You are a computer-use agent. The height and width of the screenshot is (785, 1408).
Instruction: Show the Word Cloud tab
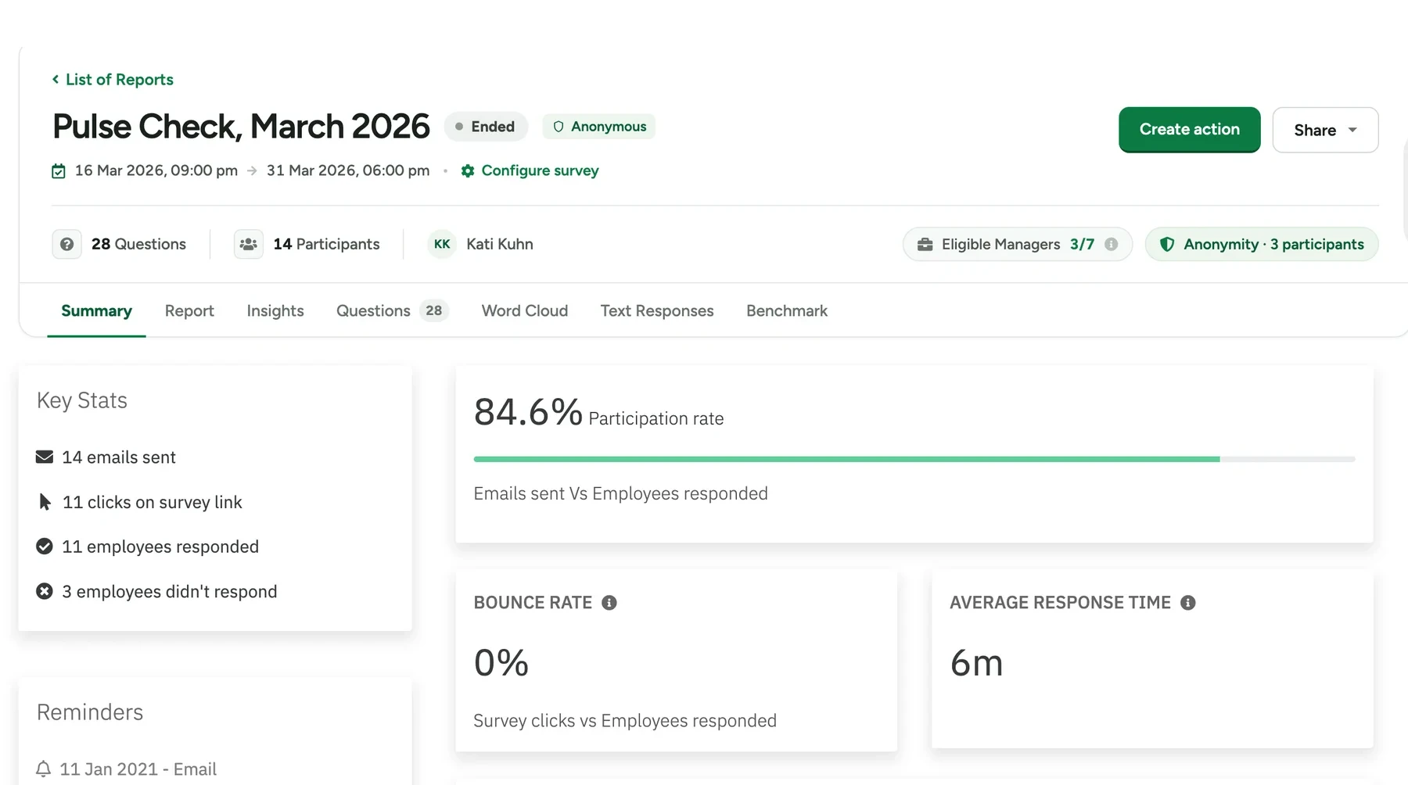(525, 311)
